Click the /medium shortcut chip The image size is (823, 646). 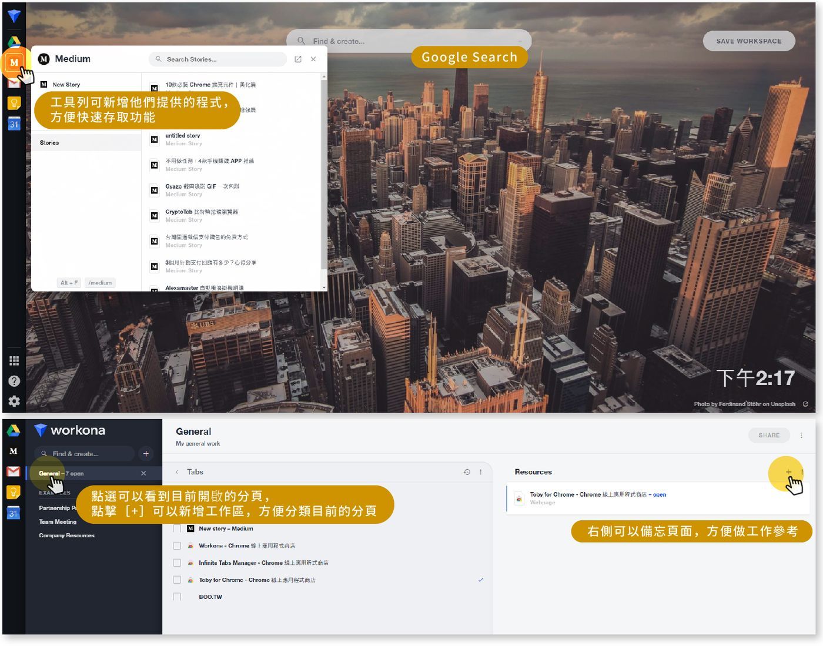tap(100, 283)
